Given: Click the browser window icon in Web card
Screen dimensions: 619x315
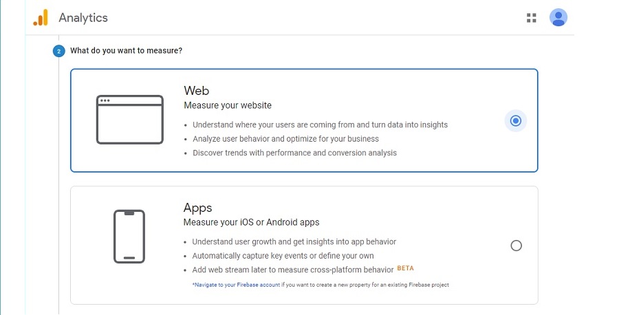Looking at the screenshot, I should [130, 120].
